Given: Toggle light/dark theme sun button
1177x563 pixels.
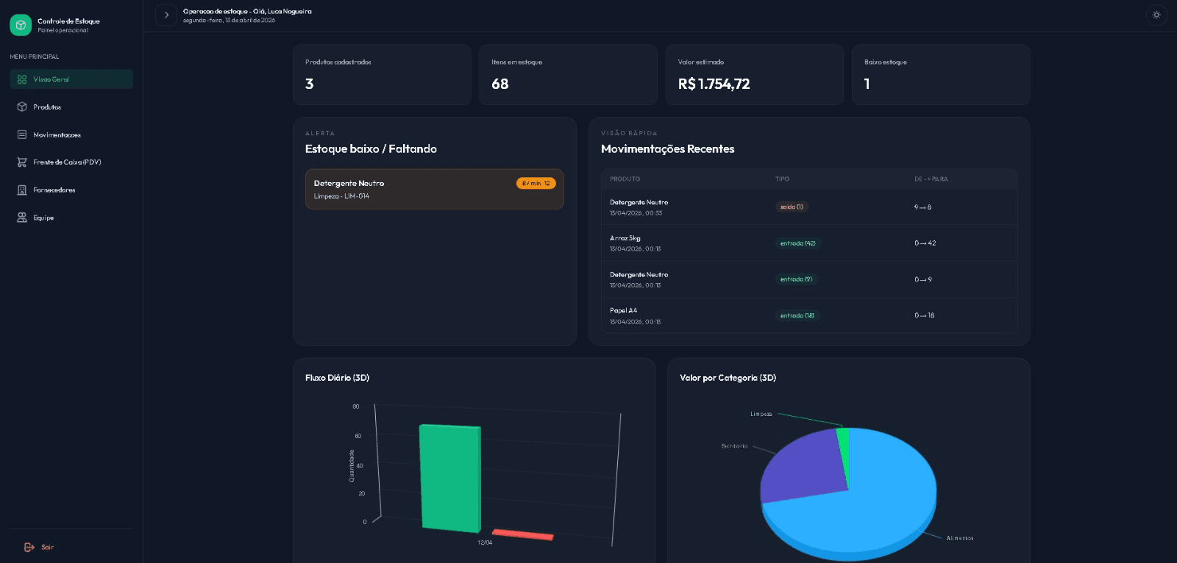Looking at the screenshot, I should tap(1156, 15).
